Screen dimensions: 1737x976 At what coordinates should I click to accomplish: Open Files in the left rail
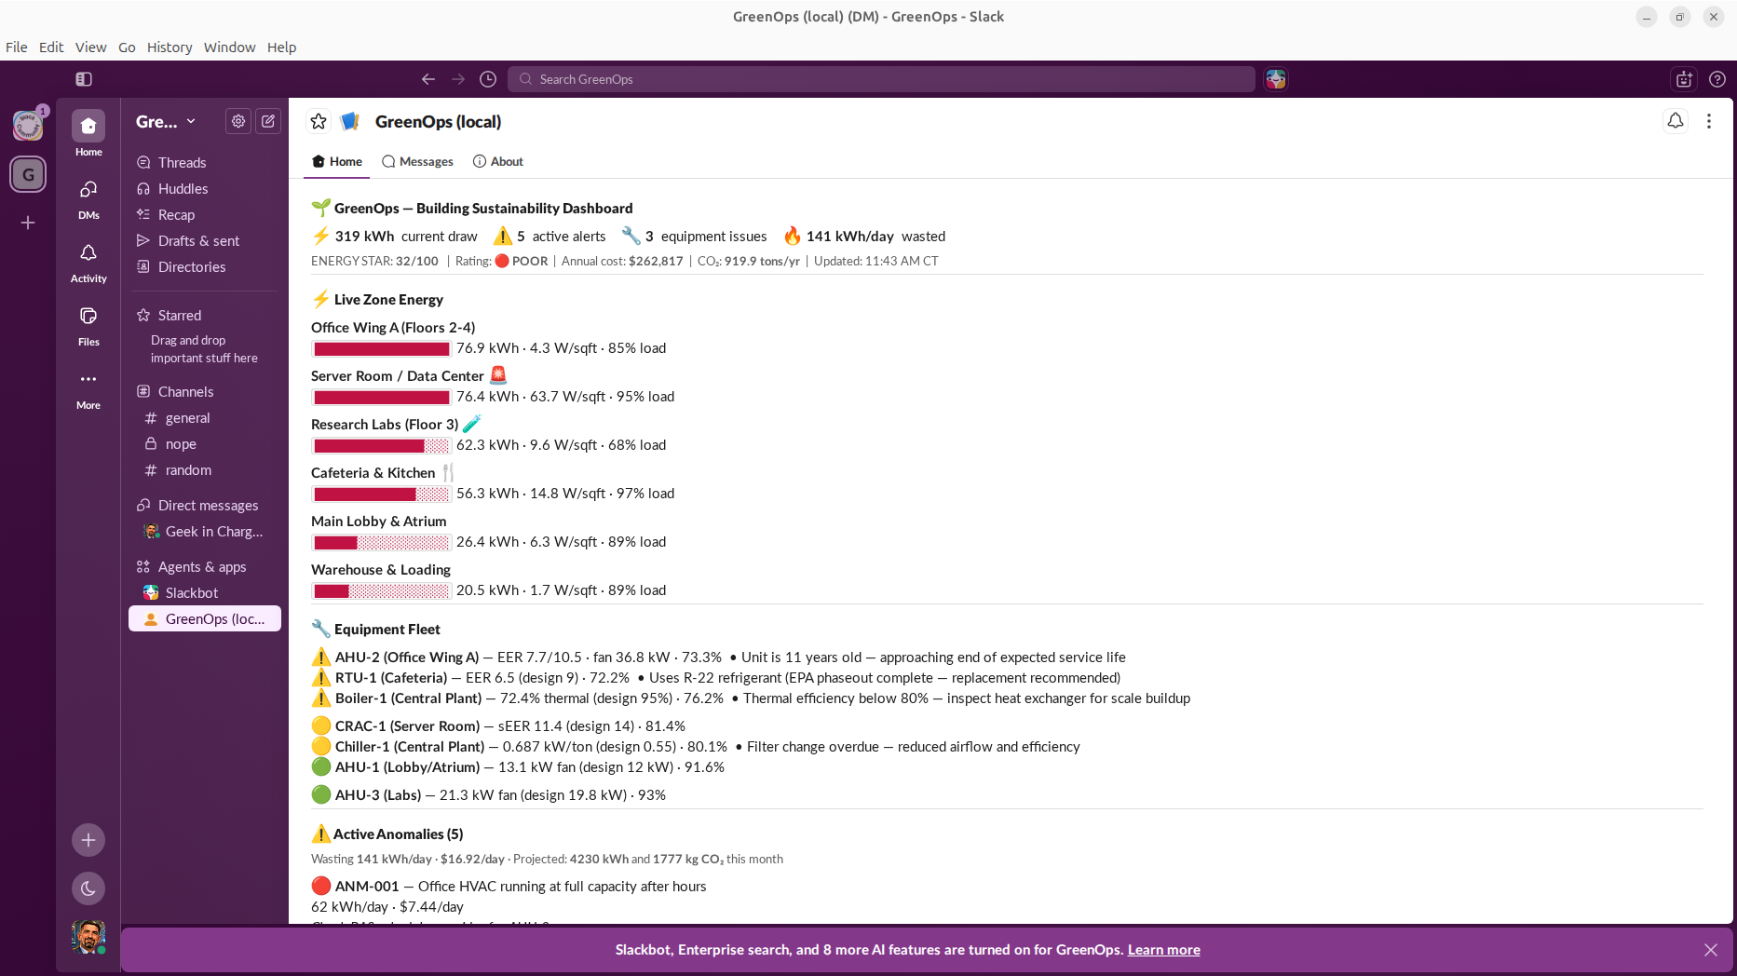pos(88,324)
